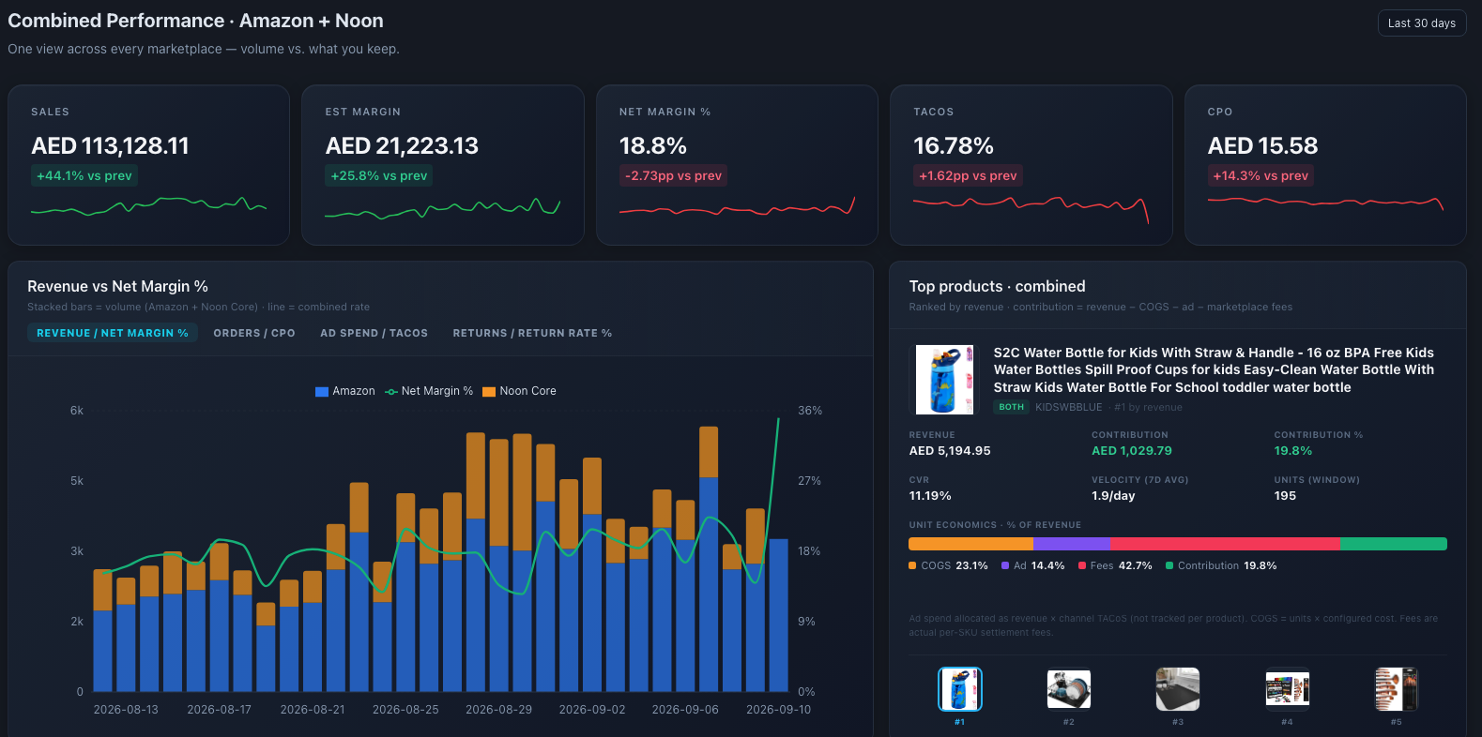View product thumbnail #4
This screenshot has width=1482, height=737.
(1287, 689)
